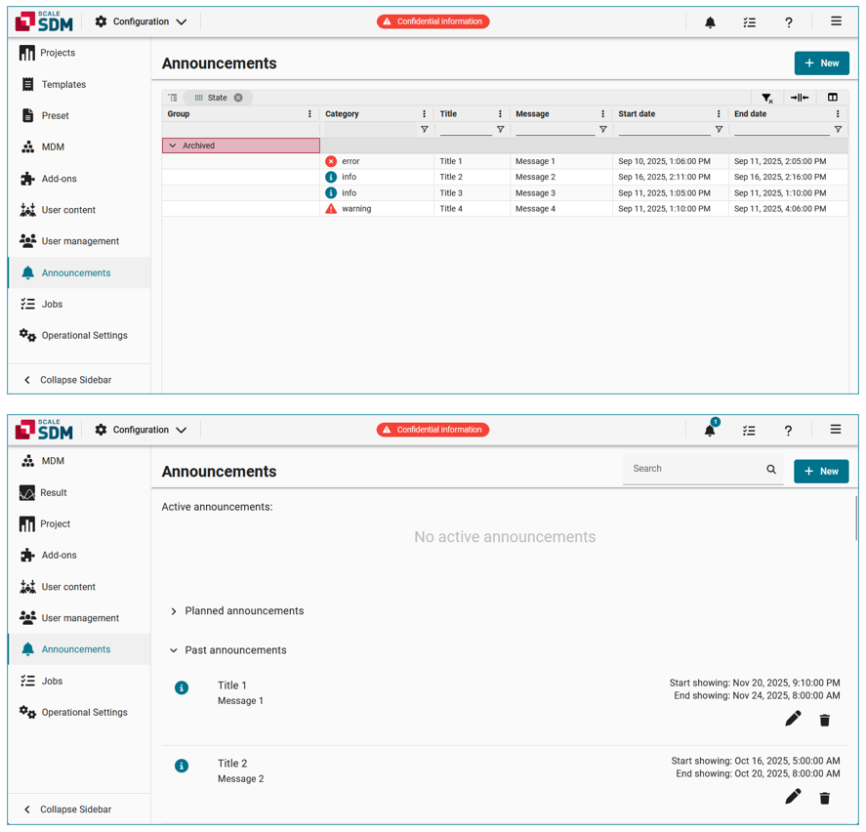Open the Category column filter icon

pos(424,130)
